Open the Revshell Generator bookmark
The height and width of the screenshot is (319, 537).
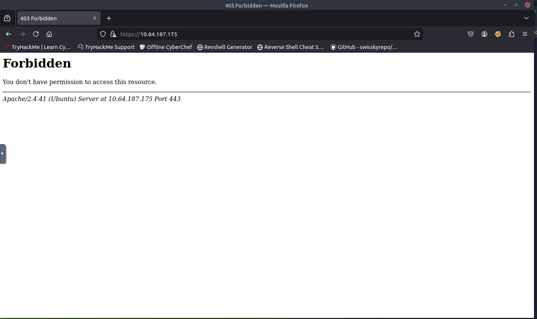click(x=225, y=47)
